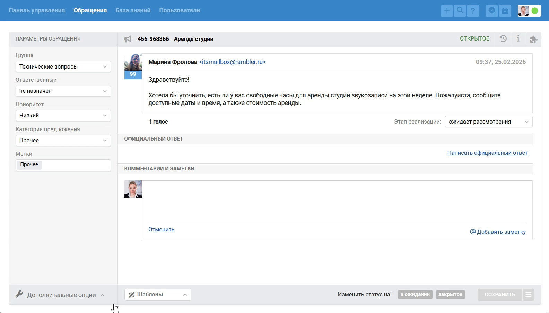Click the briefcase icon in header
549x313 pixels.
pyautogui.click(x=505, y=11)
